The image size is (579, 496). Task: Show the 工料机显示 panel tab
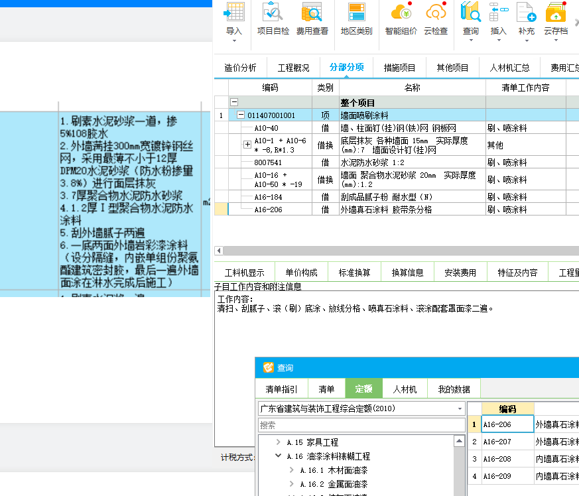click(x=245, y=273)
